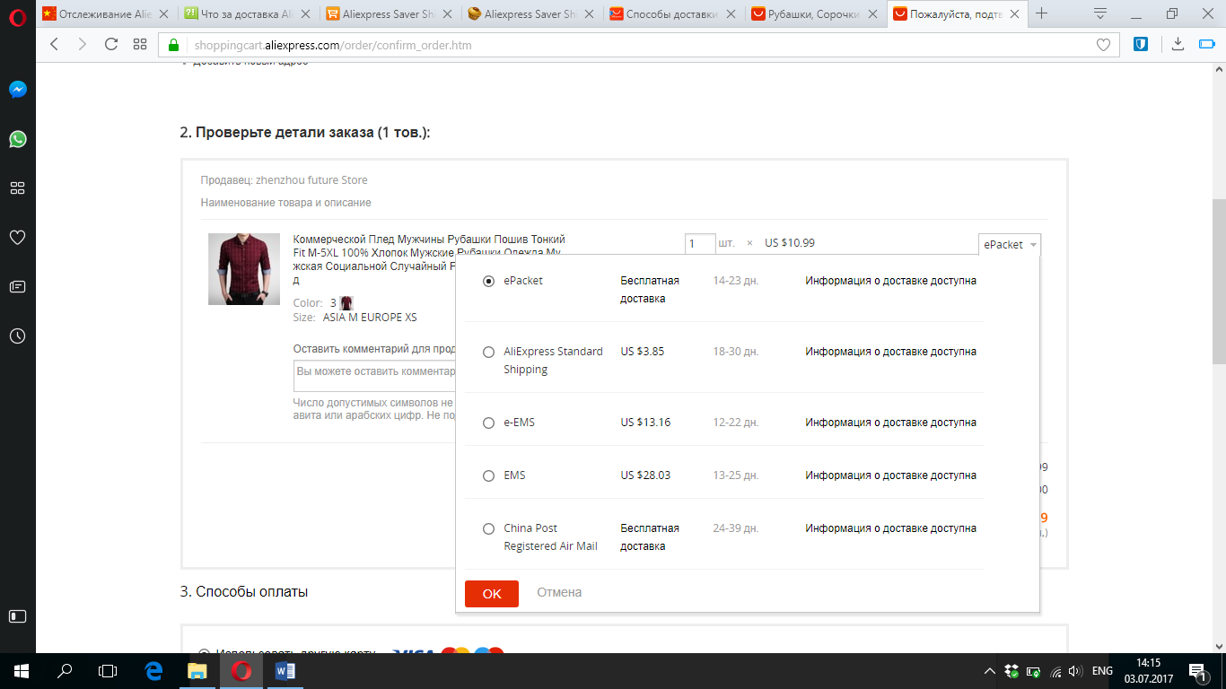Open the downloads arrow icon
Screen dimensions: 1226x689
pos(1178,44)
